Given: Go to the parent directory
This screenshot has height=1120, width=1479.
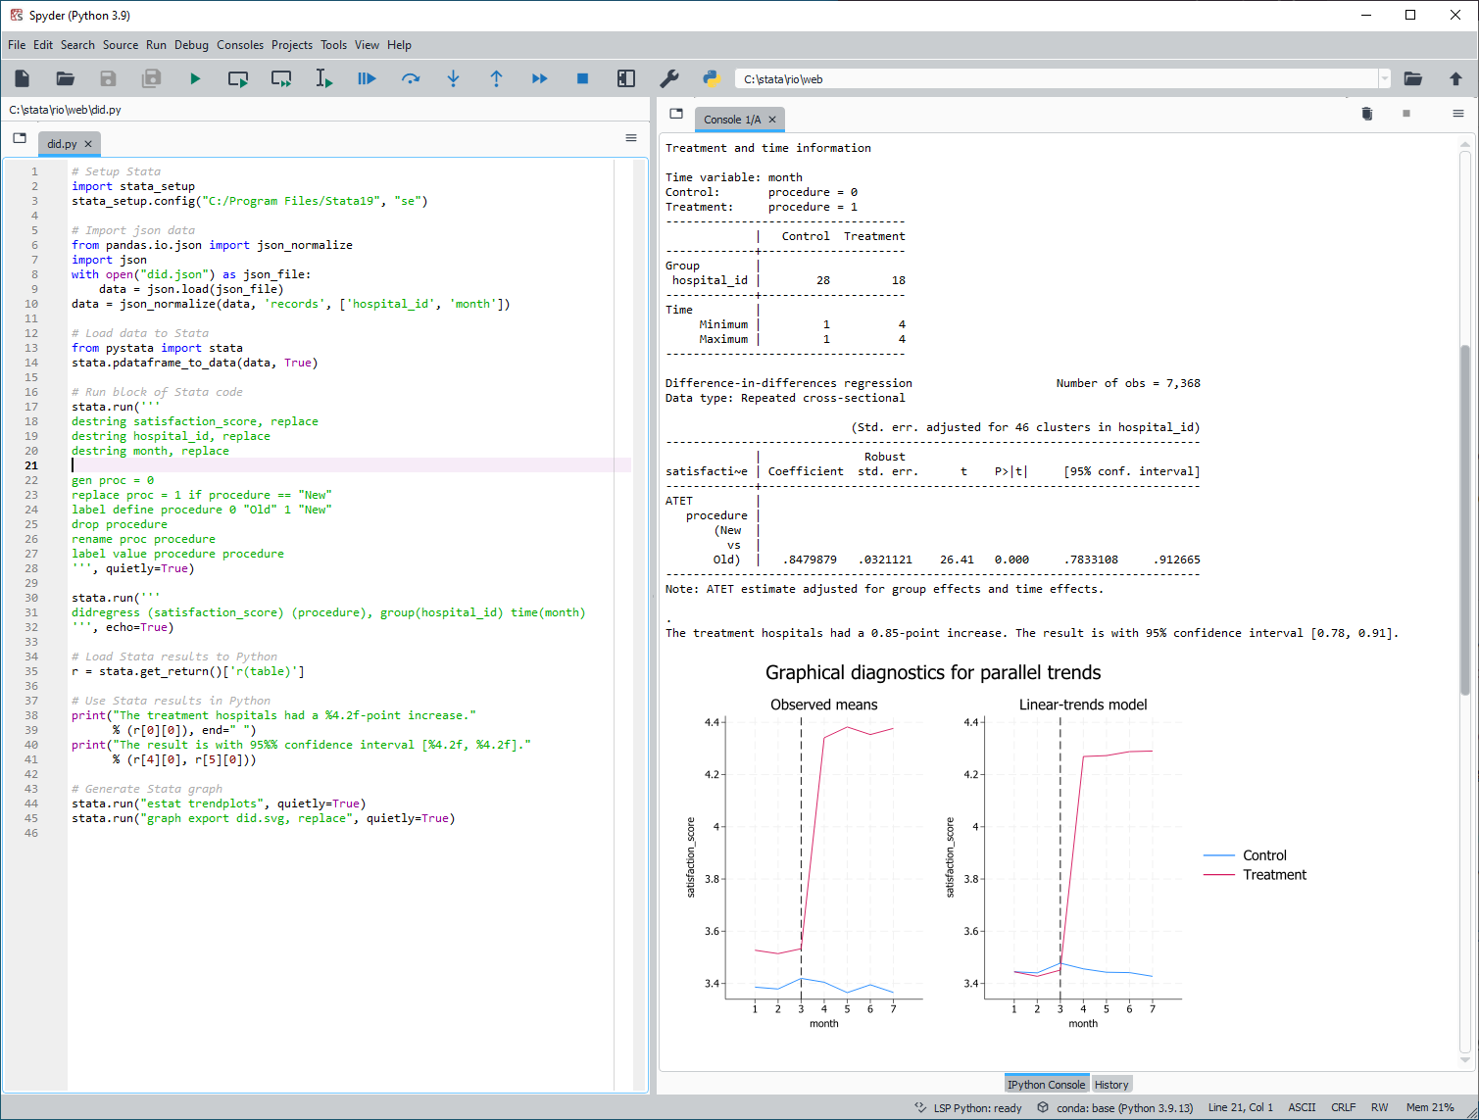Looking at the screenshot, I should [1455, 79].
